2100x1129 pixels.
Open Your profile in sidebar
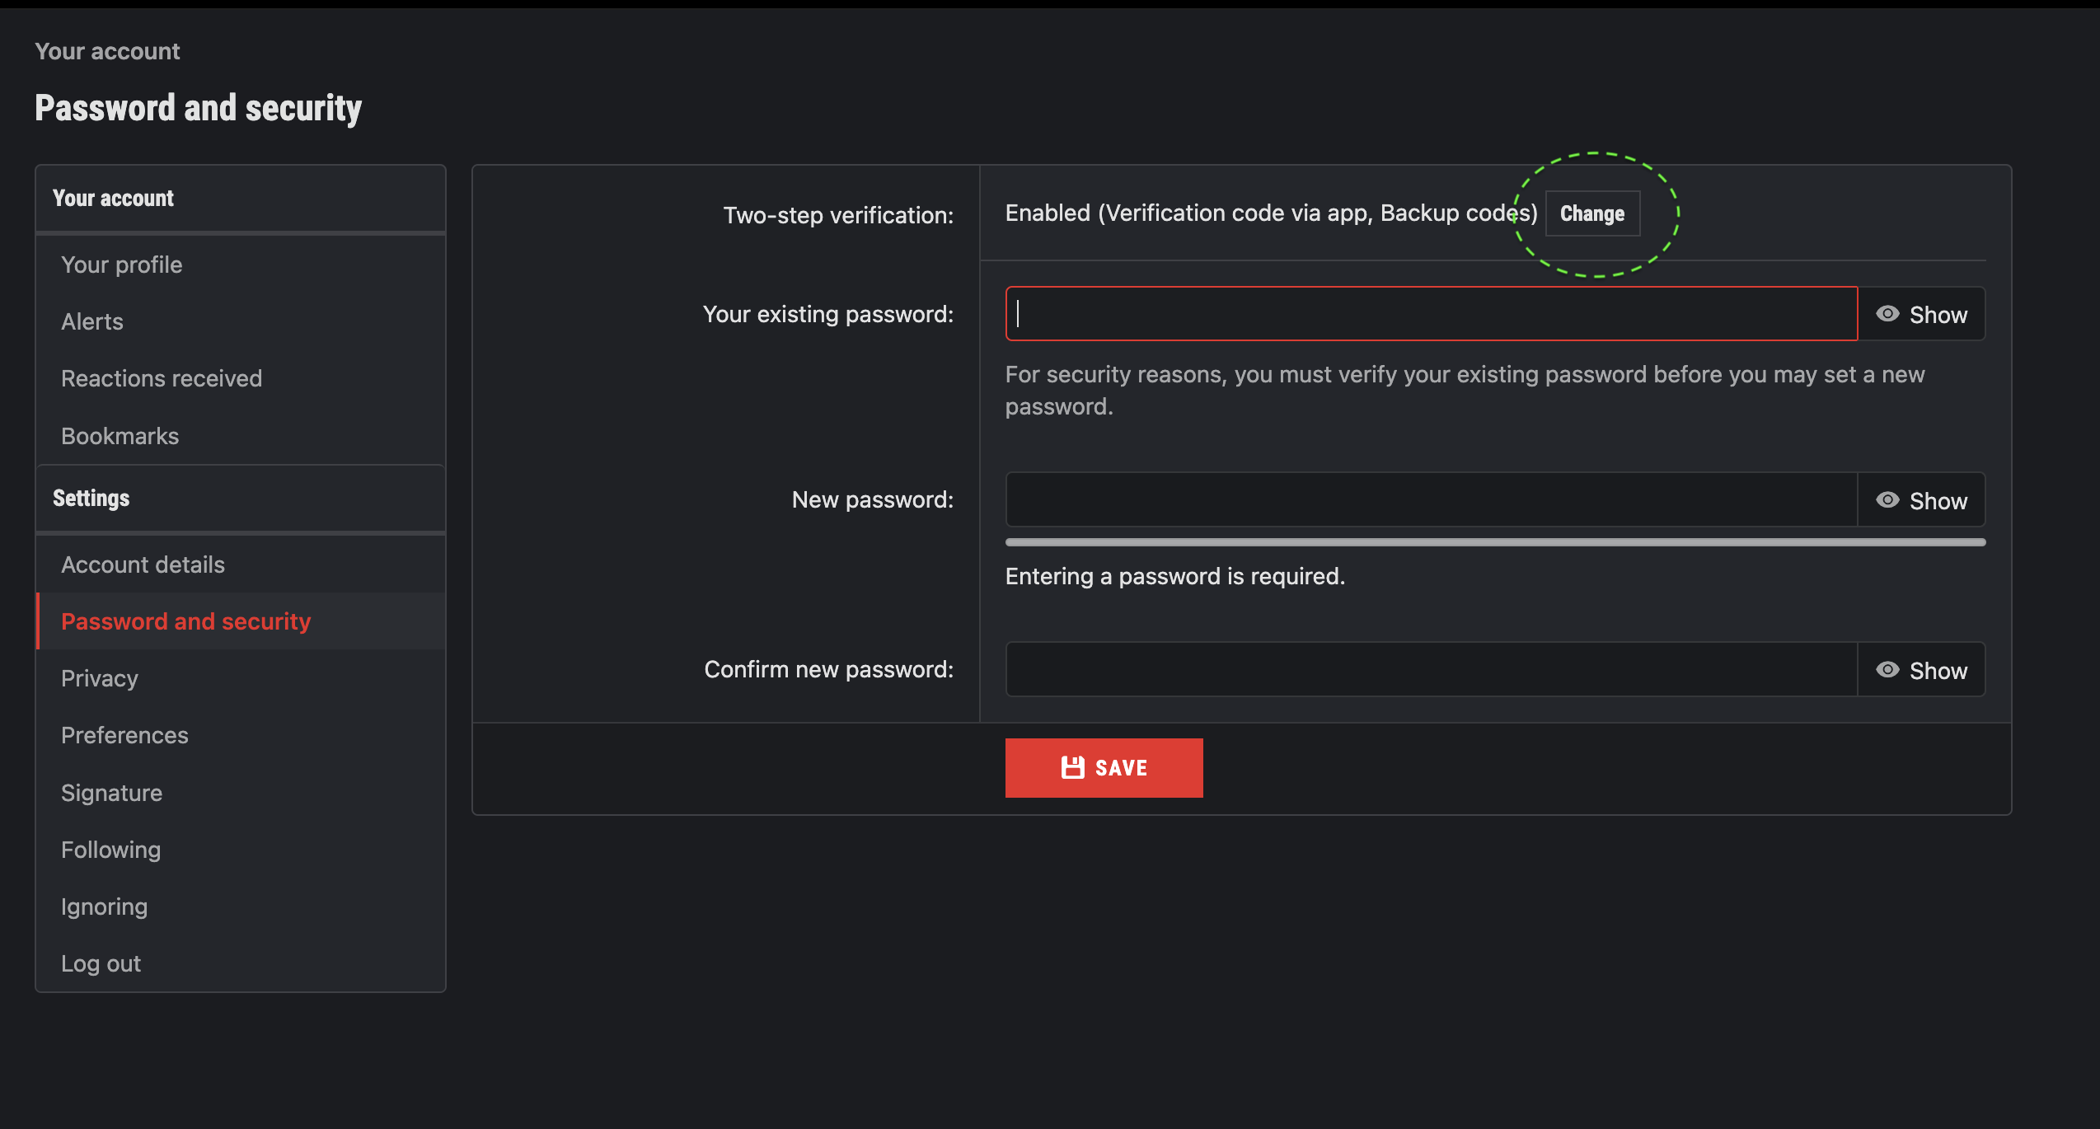point(241,265)
